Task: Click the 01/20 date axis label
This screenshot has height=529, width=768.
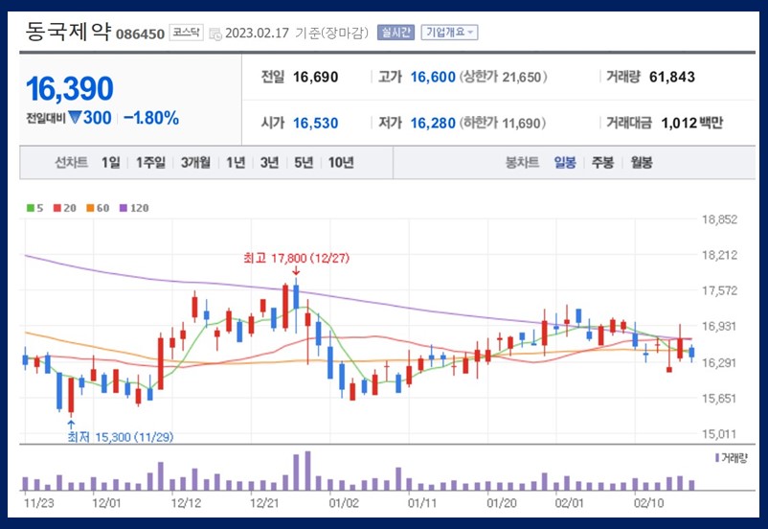Action: pos(502,503)
